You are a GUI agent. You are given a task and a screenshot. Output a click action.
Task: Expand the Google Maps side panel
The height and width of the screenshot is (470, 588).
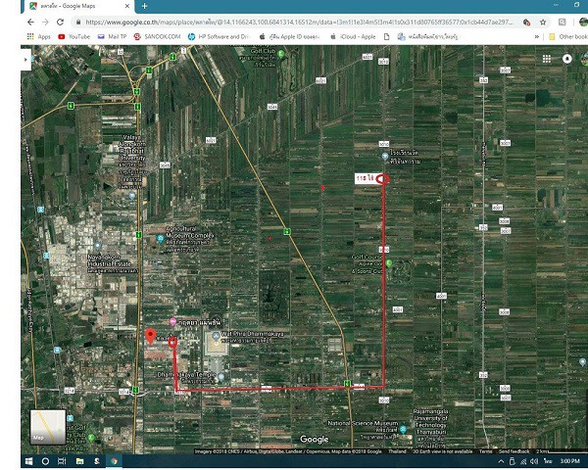click(25, 60)
